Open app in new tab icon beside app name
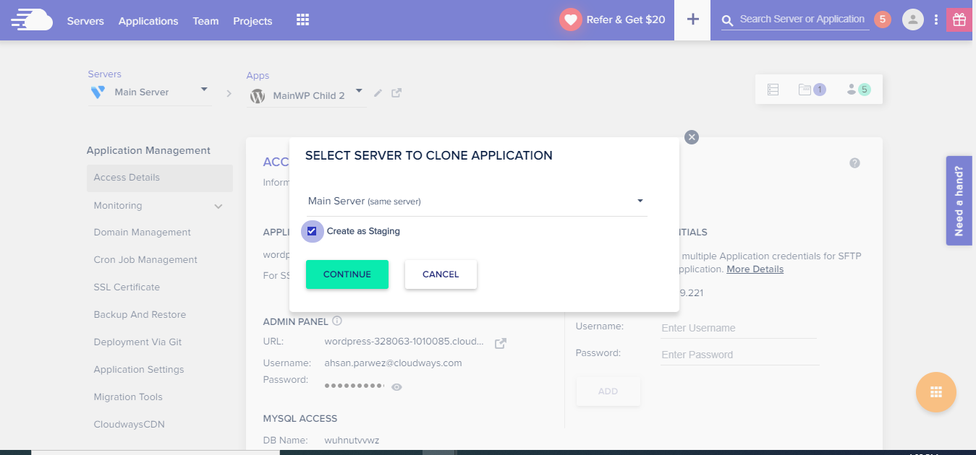This screenshot has height=455, width=976. [x=396, y=93]
